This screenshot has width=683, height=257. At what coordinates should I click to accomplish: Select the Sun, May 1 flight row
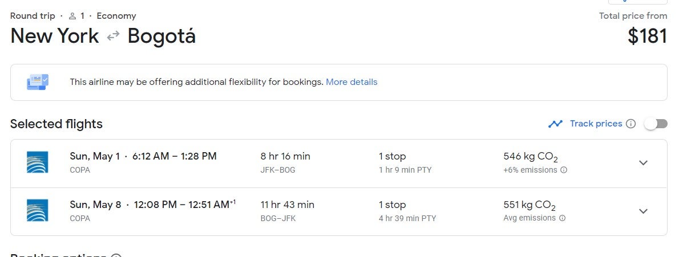(x=338, y=164)
